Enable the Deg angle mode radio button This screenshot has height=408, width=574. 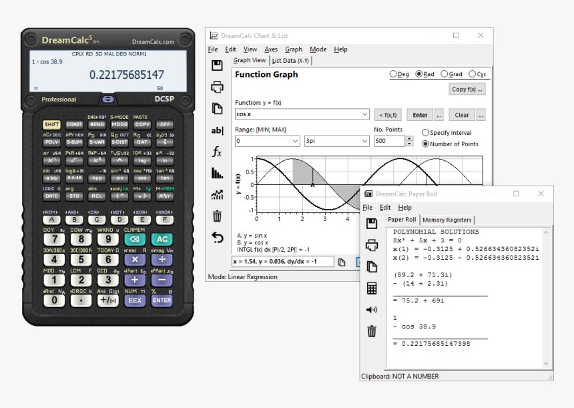394,73
